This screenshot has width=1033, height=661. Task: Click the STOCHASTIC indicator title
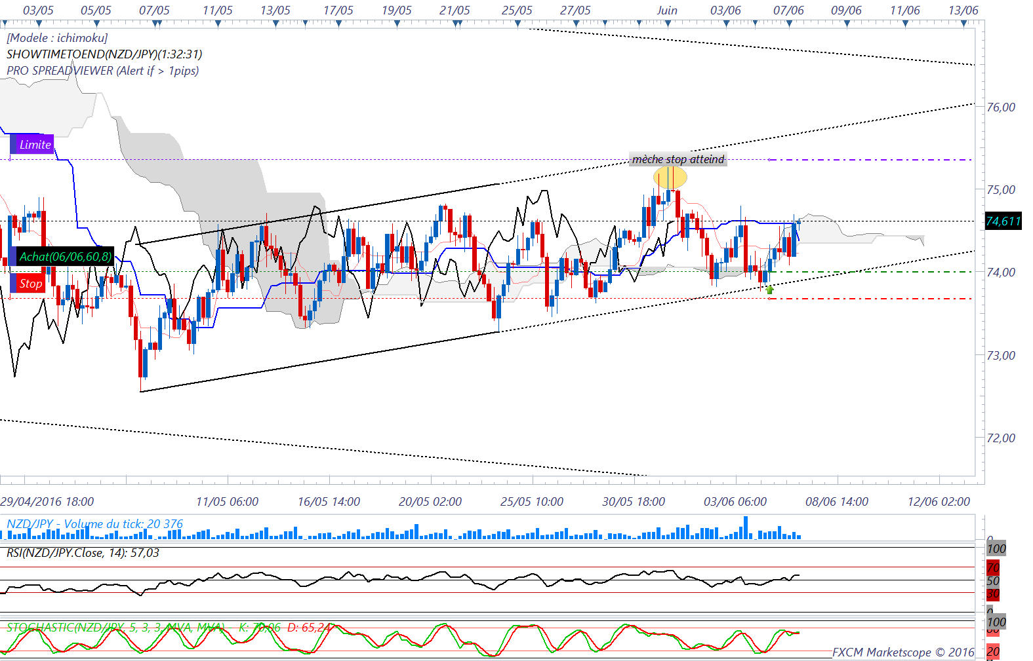(115, 628)
